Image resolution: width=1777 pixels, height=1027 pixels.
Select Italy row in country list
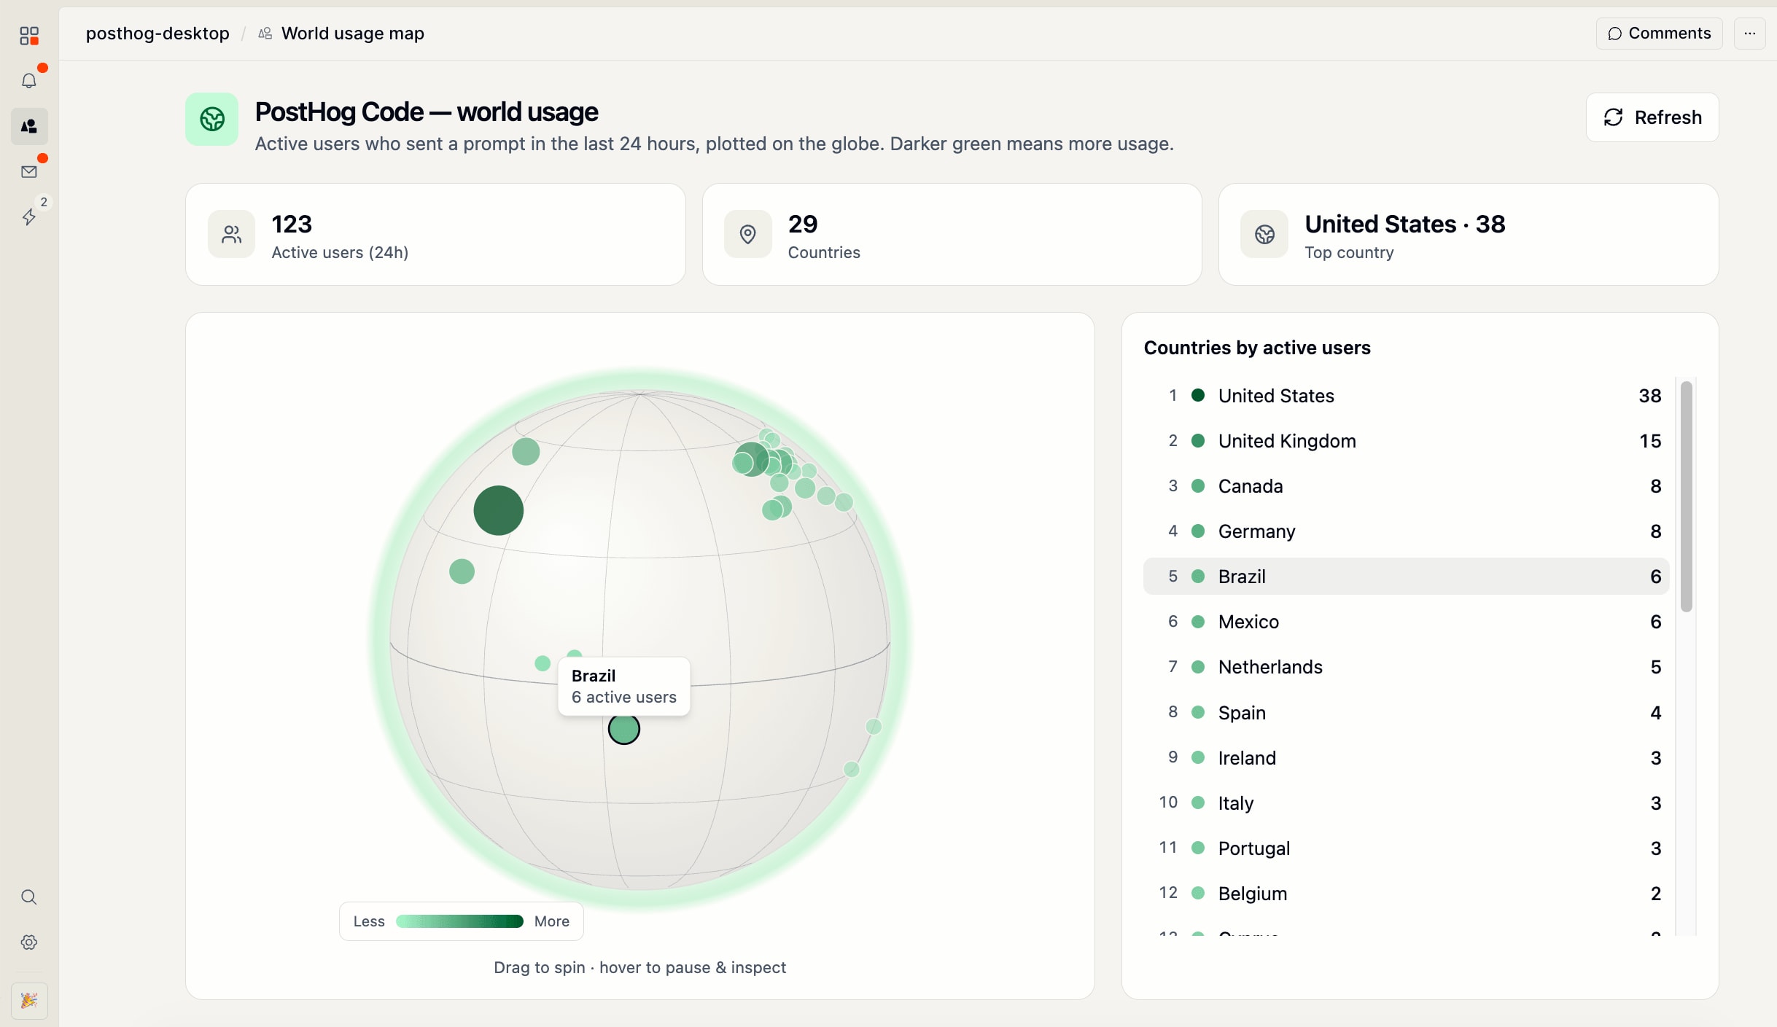[1405, 803]
